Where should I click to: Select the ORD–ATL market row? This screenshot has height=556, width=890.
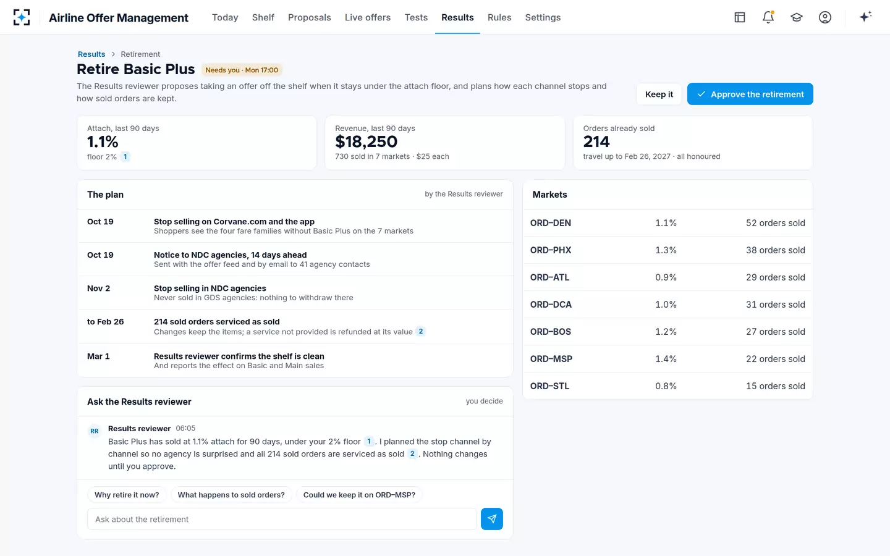[x=667, y=277]
